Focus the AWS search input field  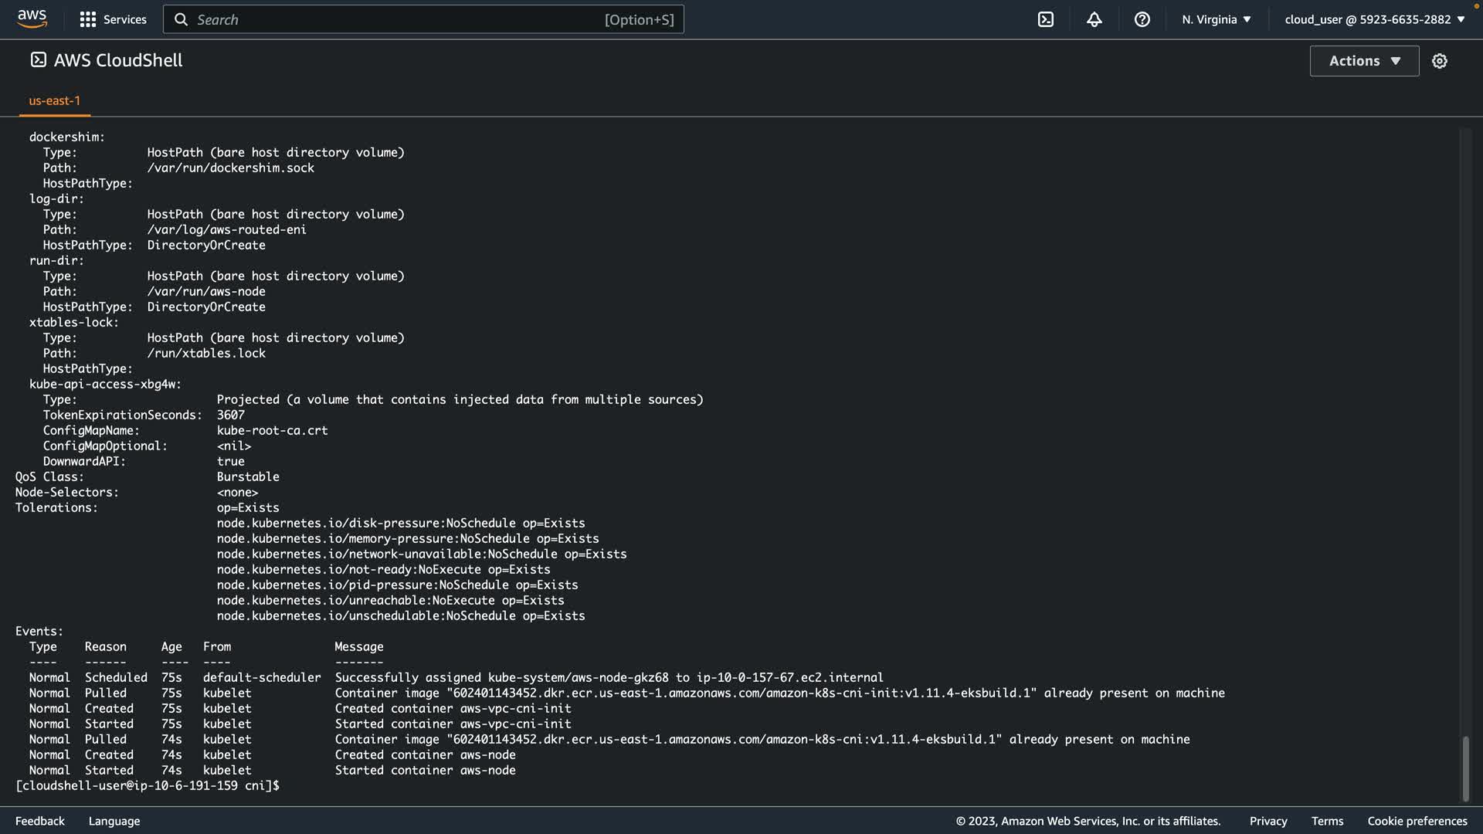pyautogui.click(x=394, y=19)
